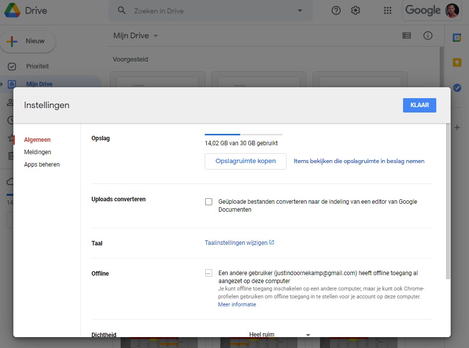
Task: Click the "Dichtheid" section label
Action: (x=104, y=335)
